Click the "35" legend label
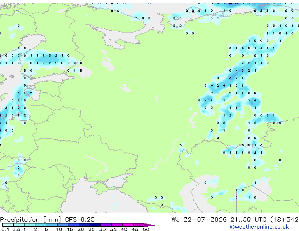The image size is (299, 231). tap(114, 229)
